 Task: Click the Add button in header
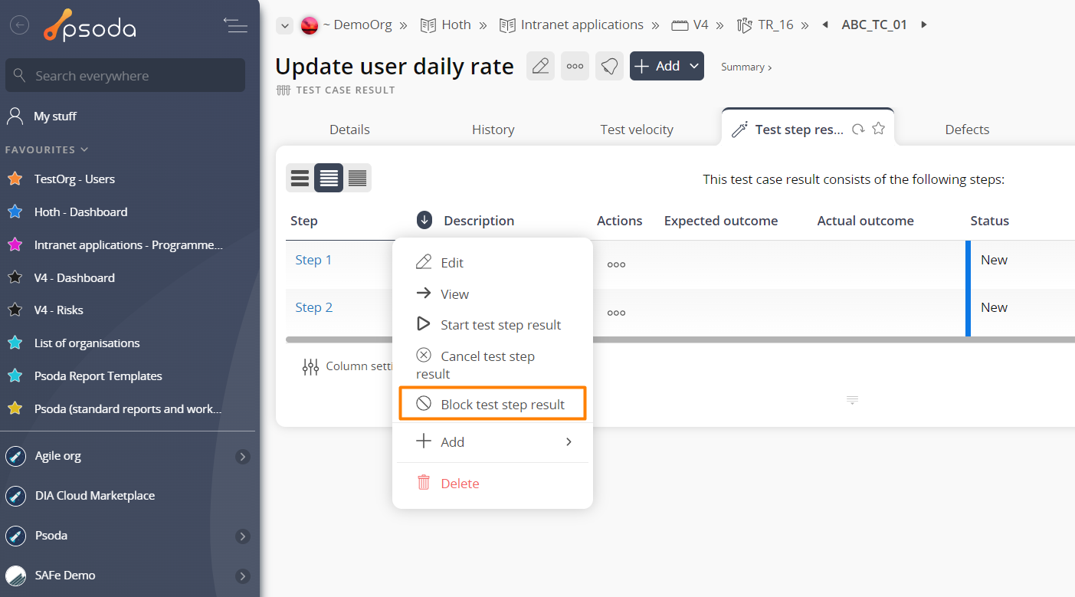(x=667, y=66)
